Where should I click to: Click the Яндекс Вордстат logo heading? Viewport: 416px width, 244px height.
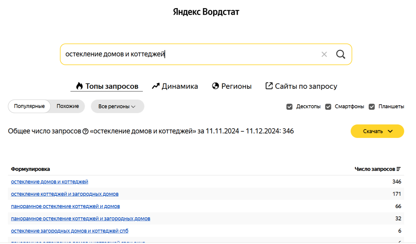coord(206,12)
